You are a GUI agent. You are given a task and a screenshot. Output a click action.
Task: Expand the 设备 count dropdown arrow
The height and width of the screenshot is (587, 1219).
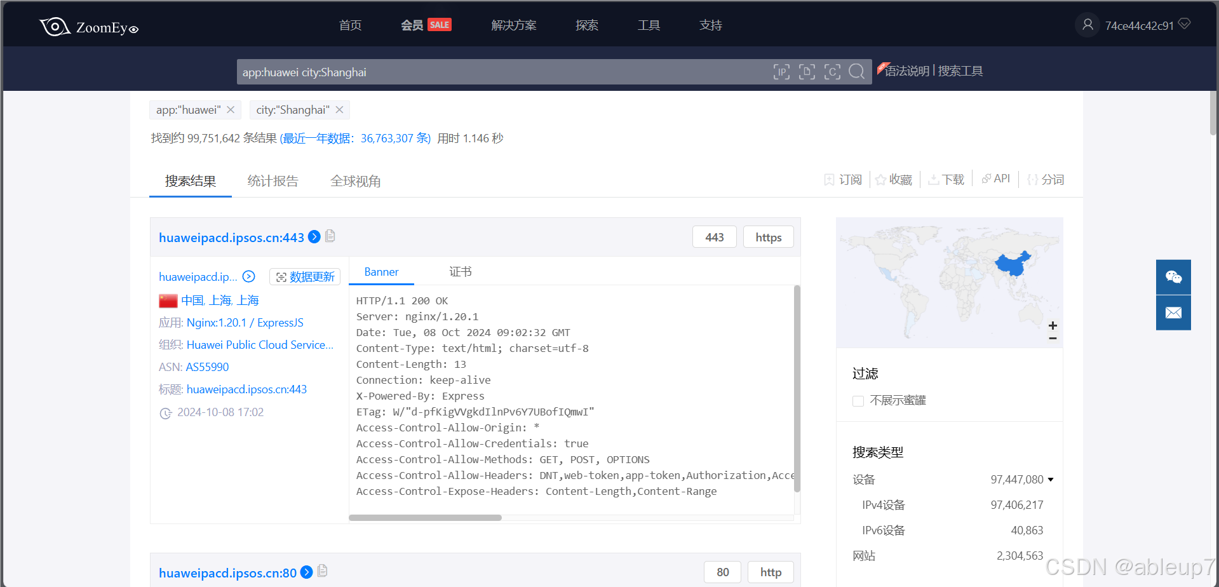(x=1051, y=480)
